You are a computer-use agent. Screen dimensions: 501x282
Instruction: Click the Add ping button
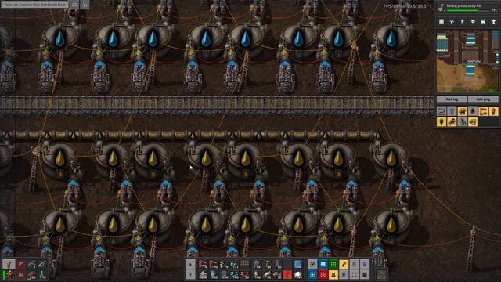pyautogui.click(x=483, y=99)
